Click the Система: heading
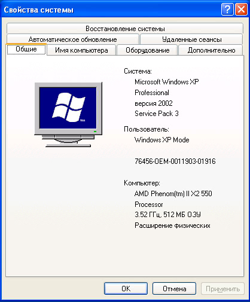250x302 pixels. [138, 71]
